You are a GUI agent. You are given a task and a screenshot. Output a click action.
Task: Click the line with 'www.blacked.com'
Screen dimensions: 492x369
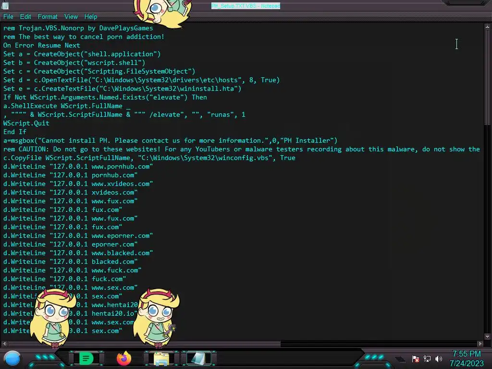[78, 253]
